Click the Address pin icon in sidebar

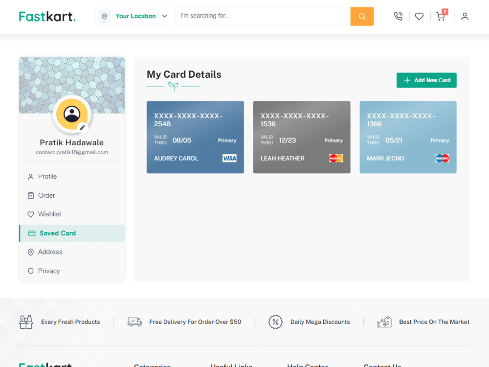[30, 252]
